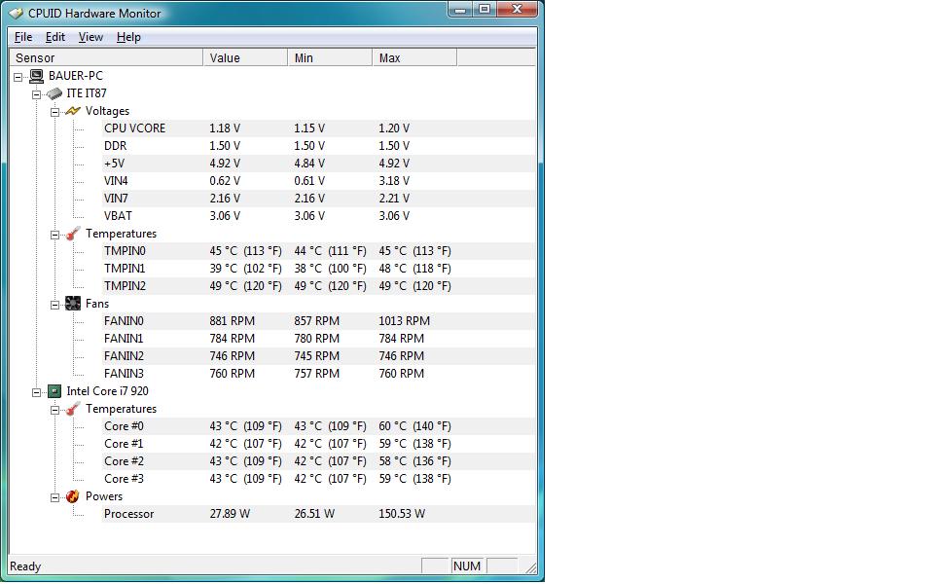
Task: Select the Intel Core i7 920 label
Action: click(x=107, y=391)
